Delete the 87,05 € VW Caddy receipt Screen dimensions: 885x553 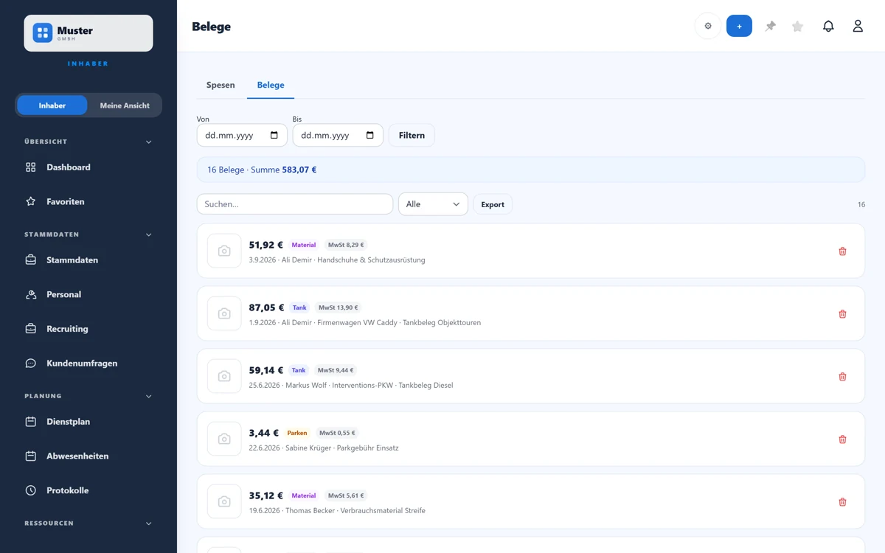[842, 314]
